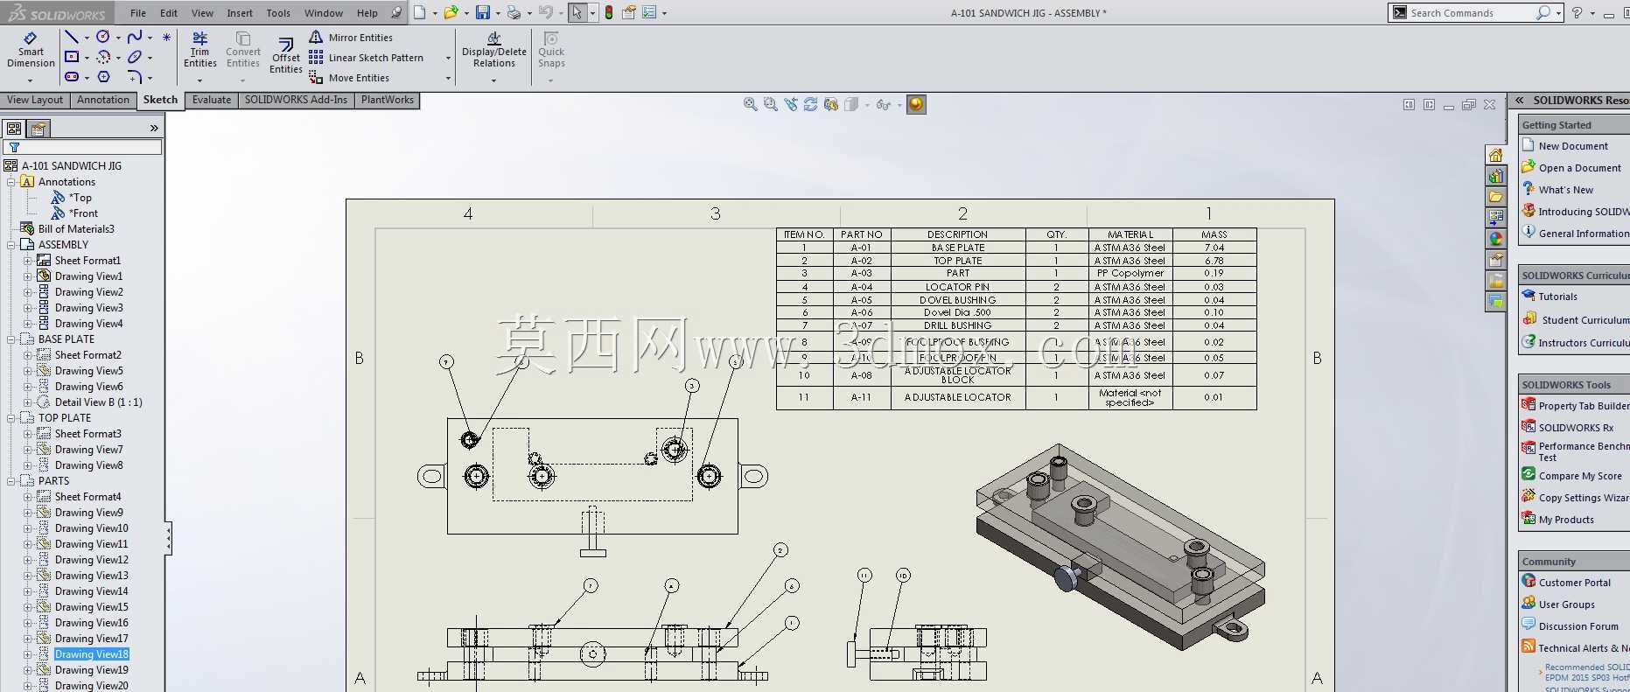Open the Tools menu
The width and height of the screenshot is (1630, 692).
point(278,13)
